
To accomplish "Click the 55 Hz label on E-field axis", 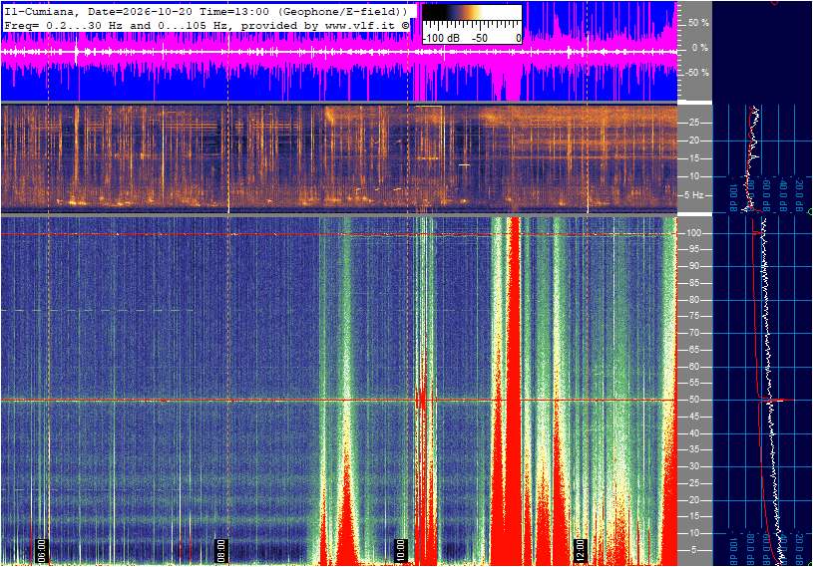I will click(x=693, y=384).
